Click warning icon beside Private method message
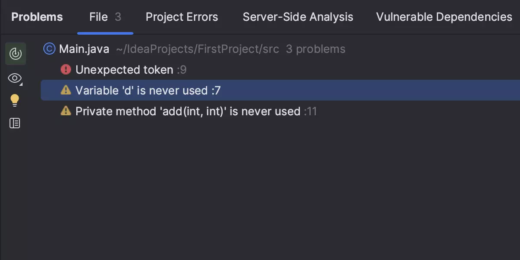 [x=66, y=111]
